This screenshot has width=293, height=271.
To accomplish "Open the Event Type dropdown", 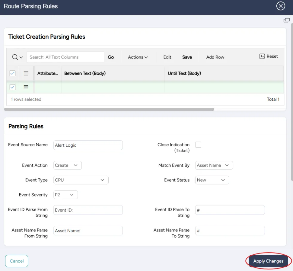I will coord(81,180).
